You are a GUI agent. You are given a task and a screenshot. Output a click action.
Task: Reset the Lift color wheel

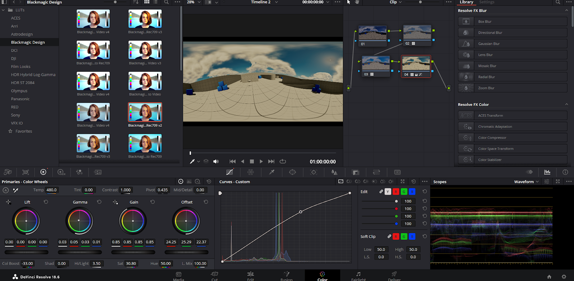pos(46,202)
